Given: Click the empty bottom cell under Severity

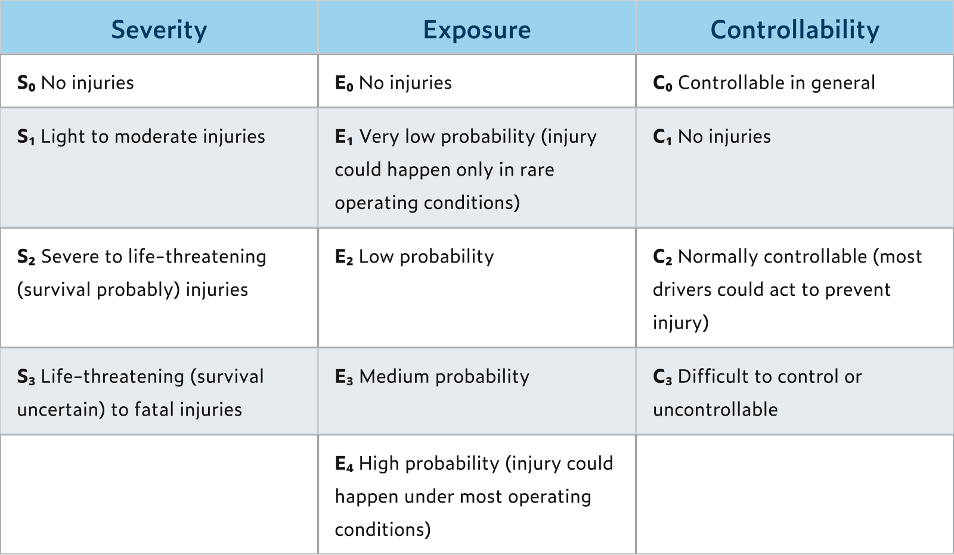Looking at the screenshot, I should (159, 494).
